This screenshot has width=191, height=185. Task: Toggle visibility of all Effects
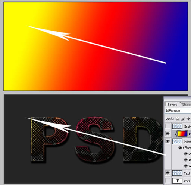point(180,148)
